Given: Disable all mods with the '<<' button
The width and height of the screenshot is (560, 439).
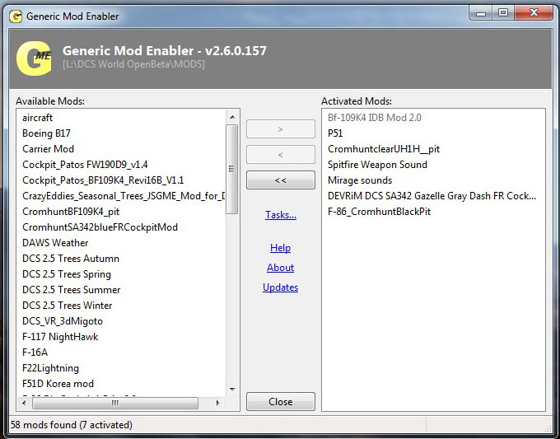Looking at the screenshot, I should coord(280,180).
